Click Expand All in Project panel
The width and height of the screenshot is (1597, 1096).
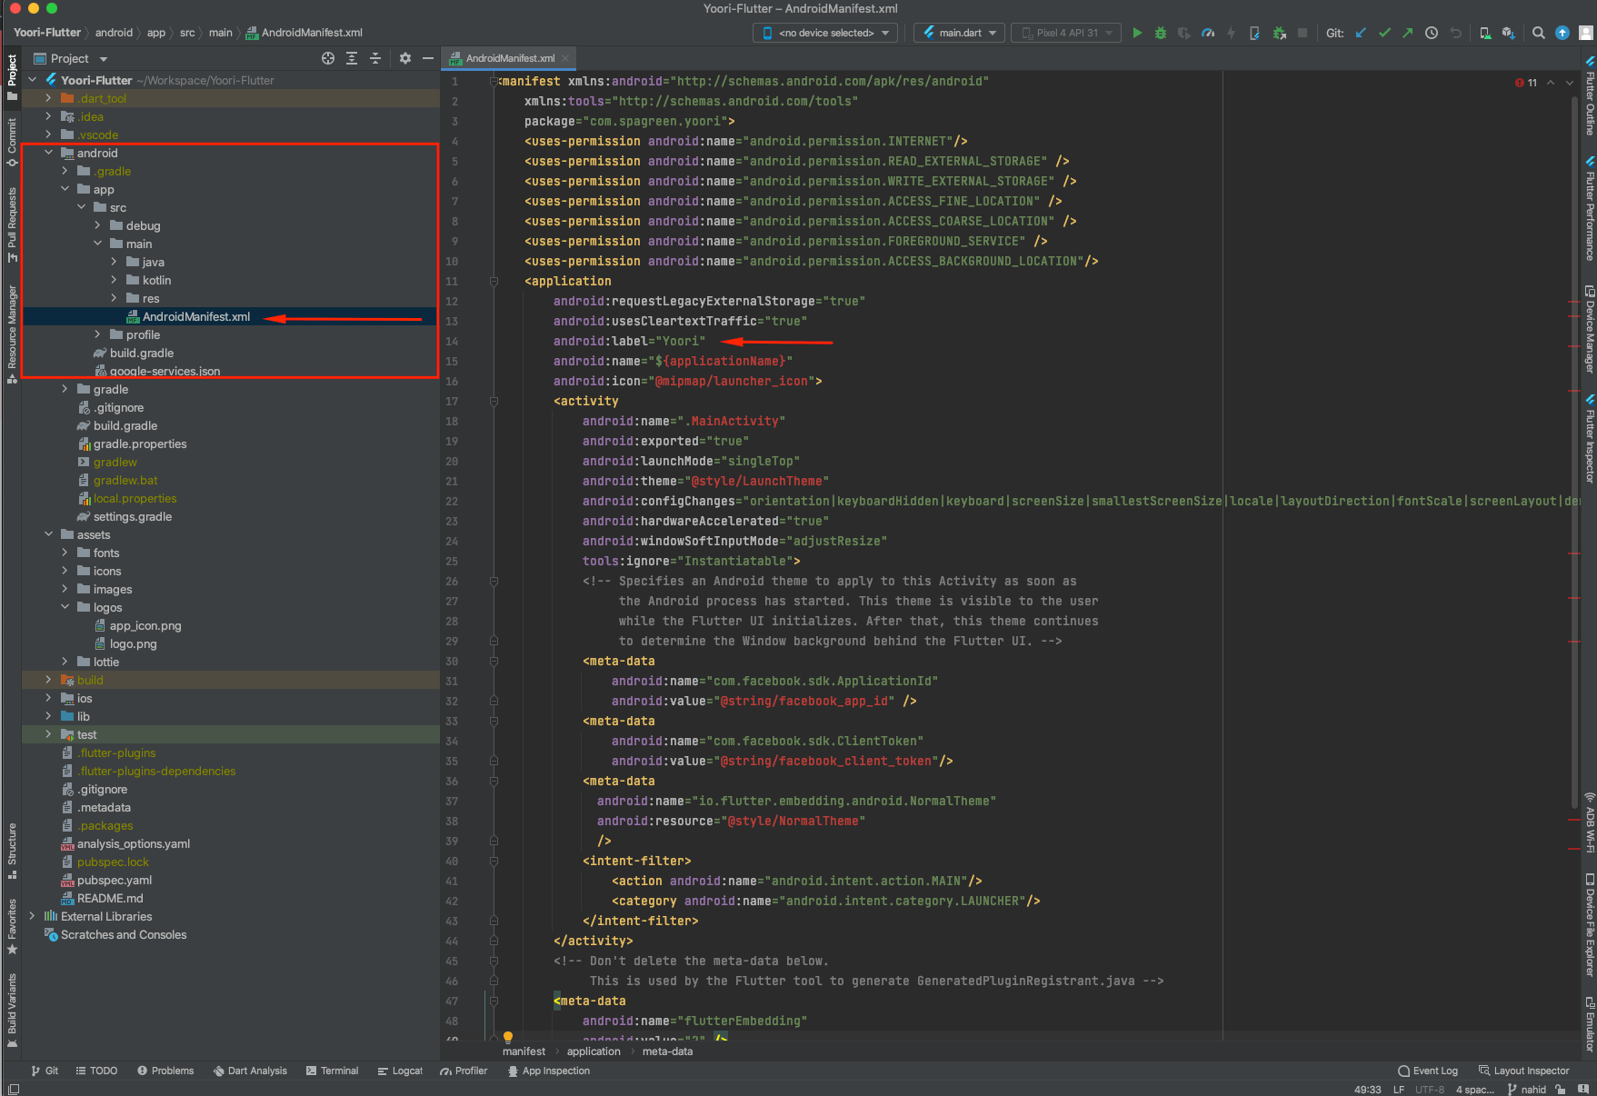coord(352,58)
